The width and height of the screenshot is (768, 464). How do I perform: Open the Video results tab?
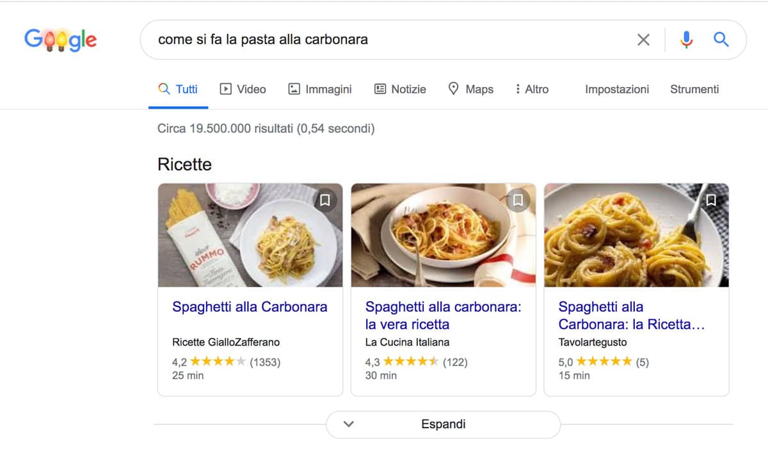(243, 89)
